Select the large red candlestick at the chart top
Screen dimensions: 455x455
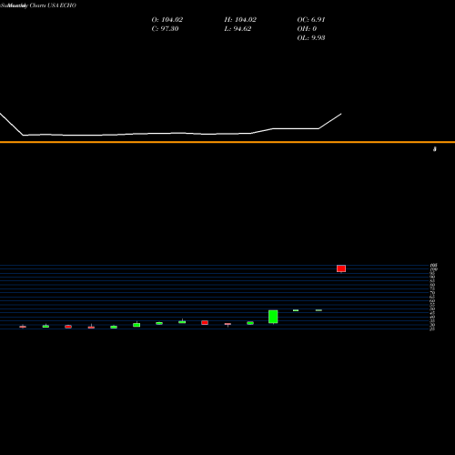[341, 268]
